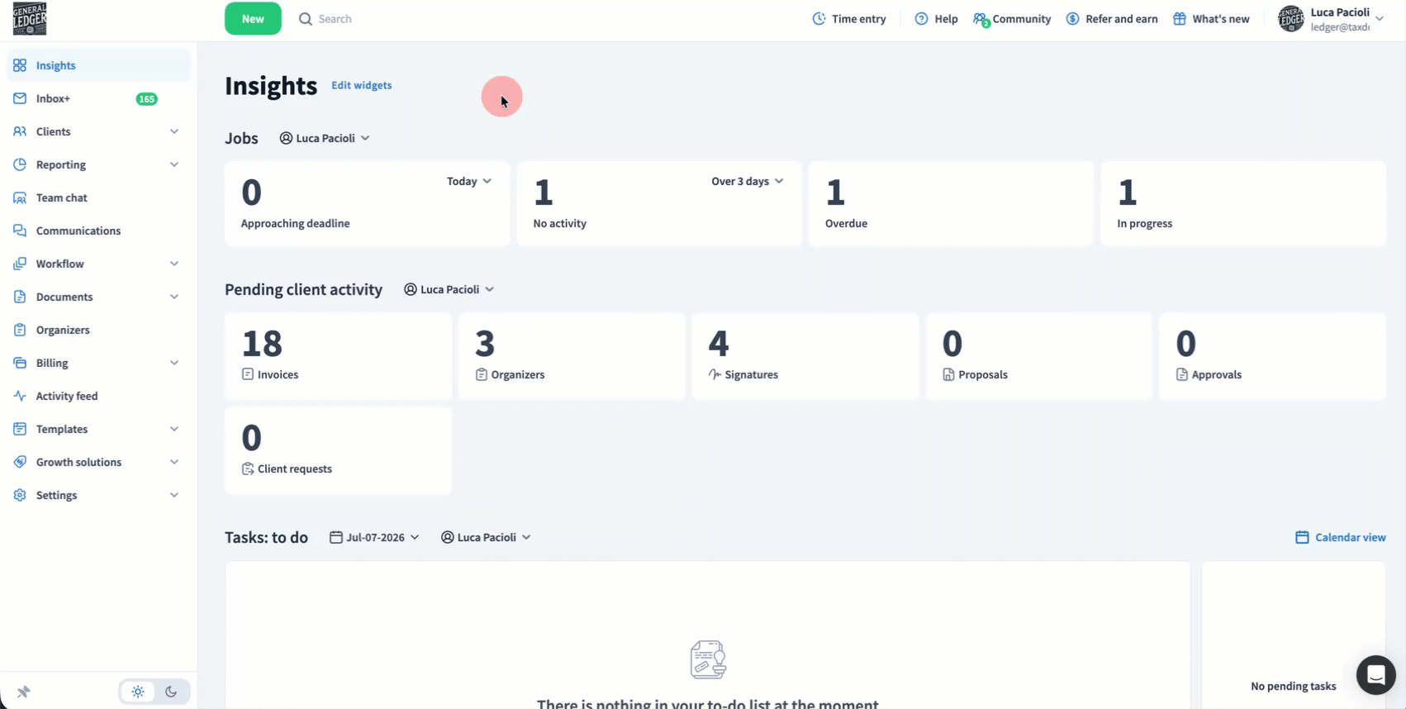Click the General Ledger logo
This screenshot has width=1406, height=709.
pyautogui.click(x=30, y=18)
